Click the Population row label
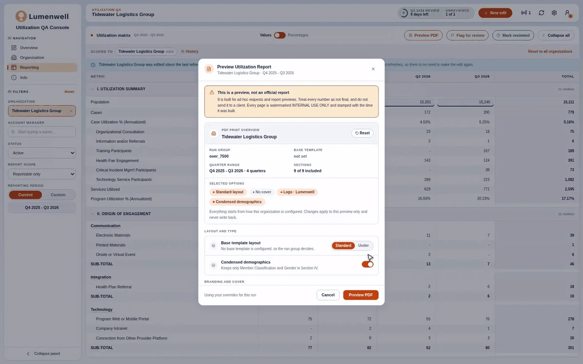 100,102
